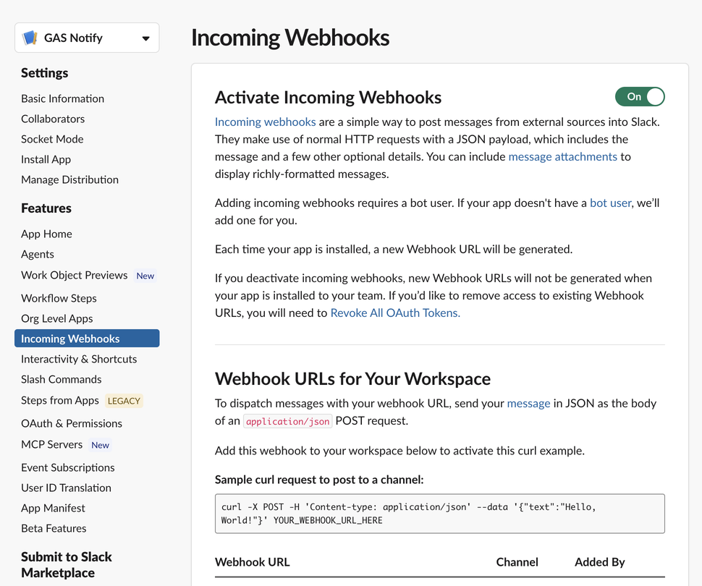
Task: Click the application/json code snippet
Action: [x=287, y=421]
